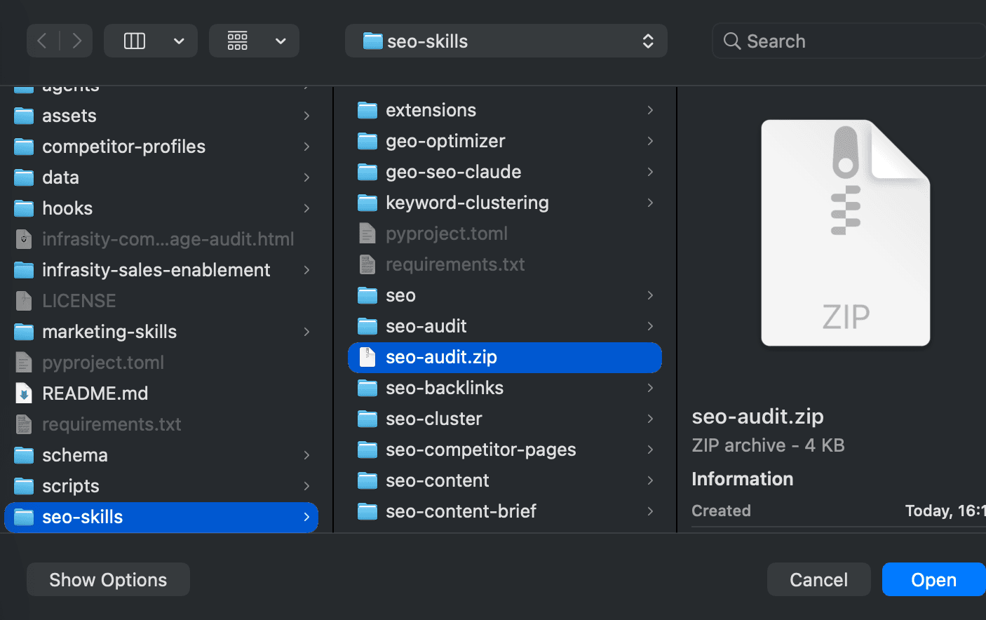Open the grouping options dropdown chevron
Image resolution: width=986 pixels, height=620 pixels.
click(x=281, y=41)
